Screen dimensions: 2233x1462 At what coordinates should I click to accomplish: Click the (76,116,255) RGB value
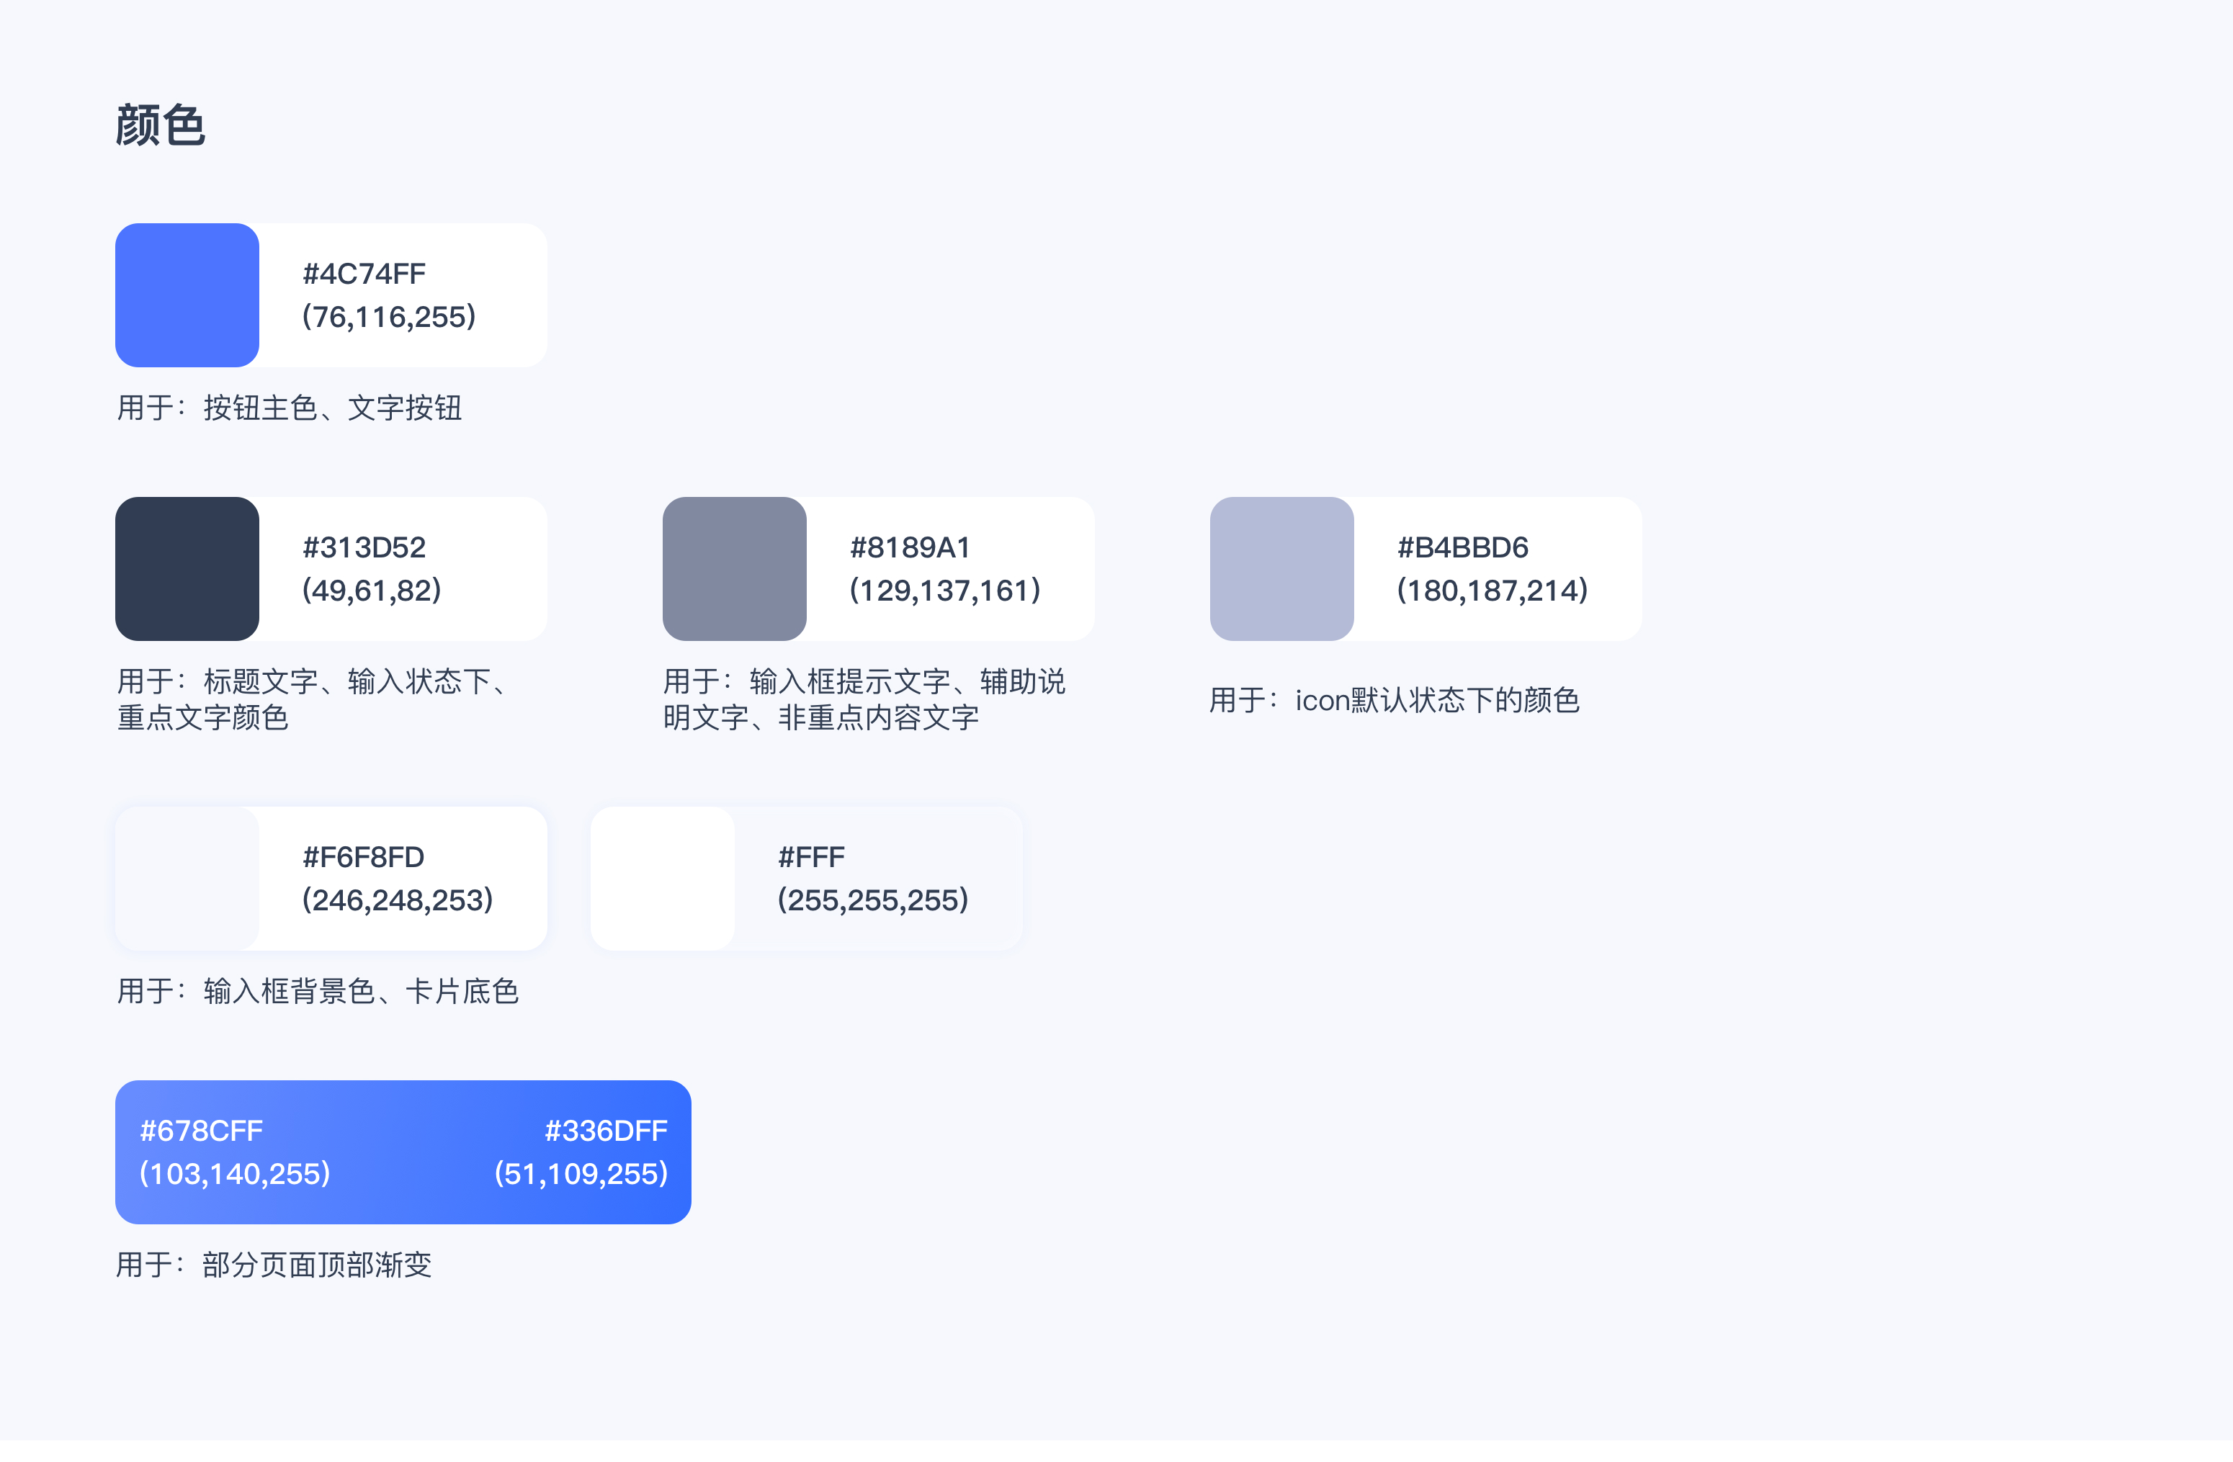pyautogui.click(x=388, y=317)
